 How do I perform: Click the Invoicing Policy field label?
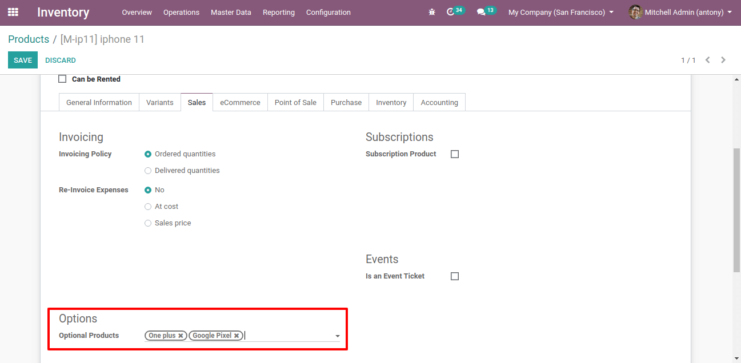pos(85,154)
